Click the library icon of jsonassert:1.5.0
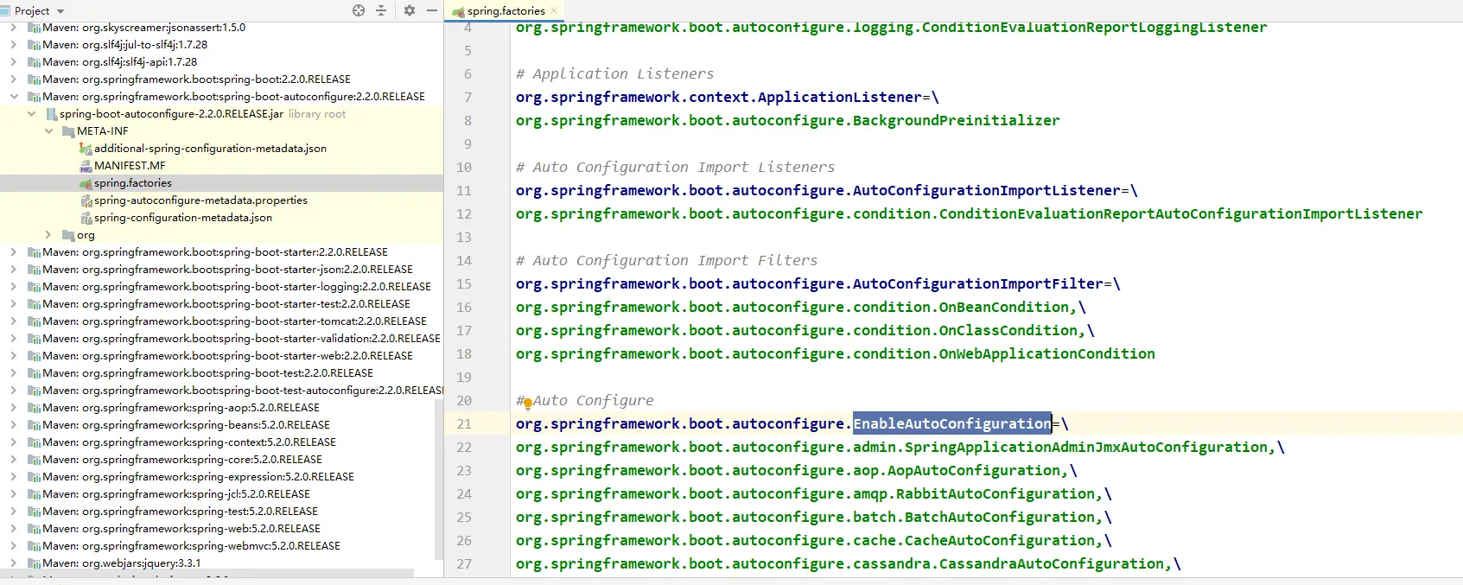Image resolution: width=1463 pixels, height=585 pixels. 34,28
